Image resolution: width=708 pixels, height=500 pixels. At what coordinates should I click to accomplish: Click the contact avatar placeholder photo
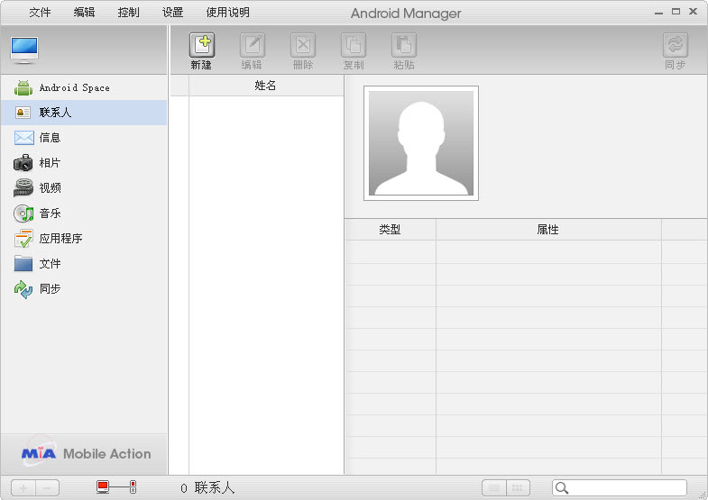click(421, 143)
